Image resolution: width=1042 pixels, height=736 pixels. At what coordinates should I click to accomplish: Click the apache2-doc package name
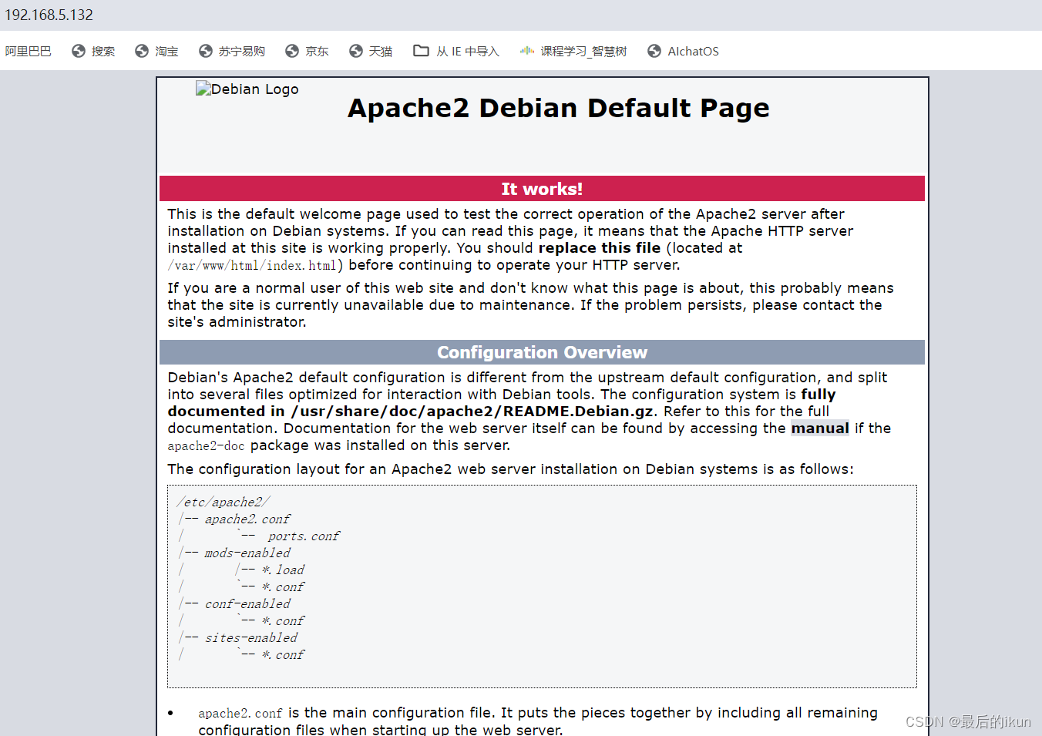tap(206, 445)
